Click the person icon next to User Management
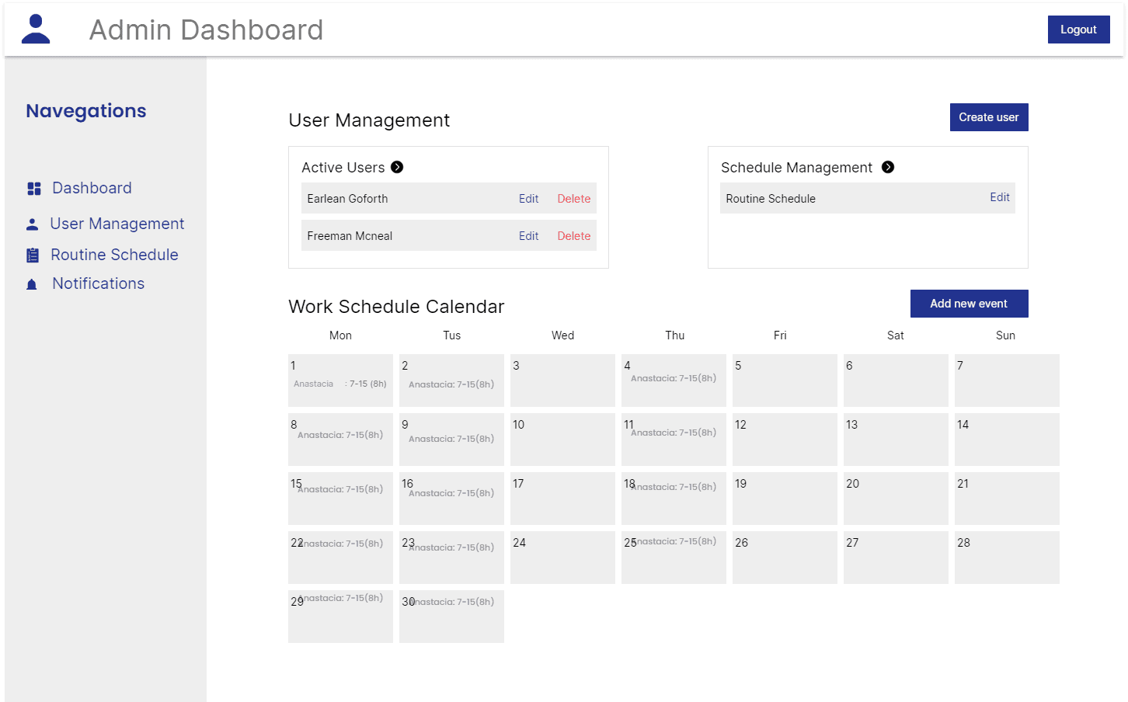Viewport: 1128px width, 702px height. coord(31,224)
